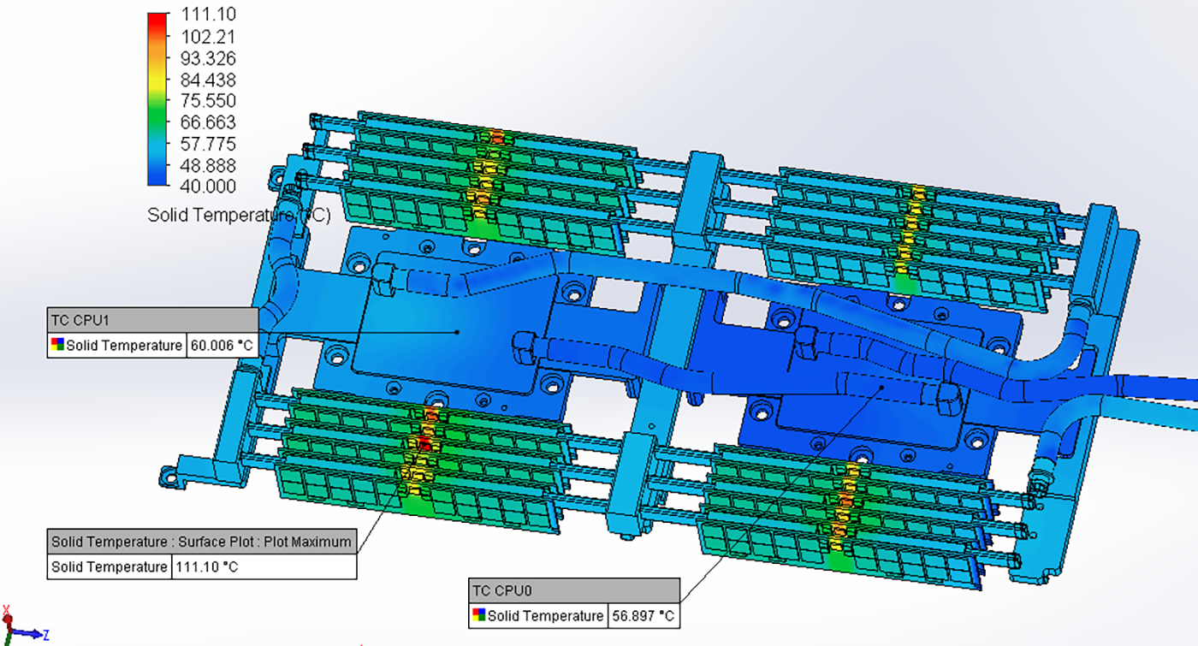
Task: Click the Solid Temperature icon in CPU1 callout
Action: click(57, 346)
